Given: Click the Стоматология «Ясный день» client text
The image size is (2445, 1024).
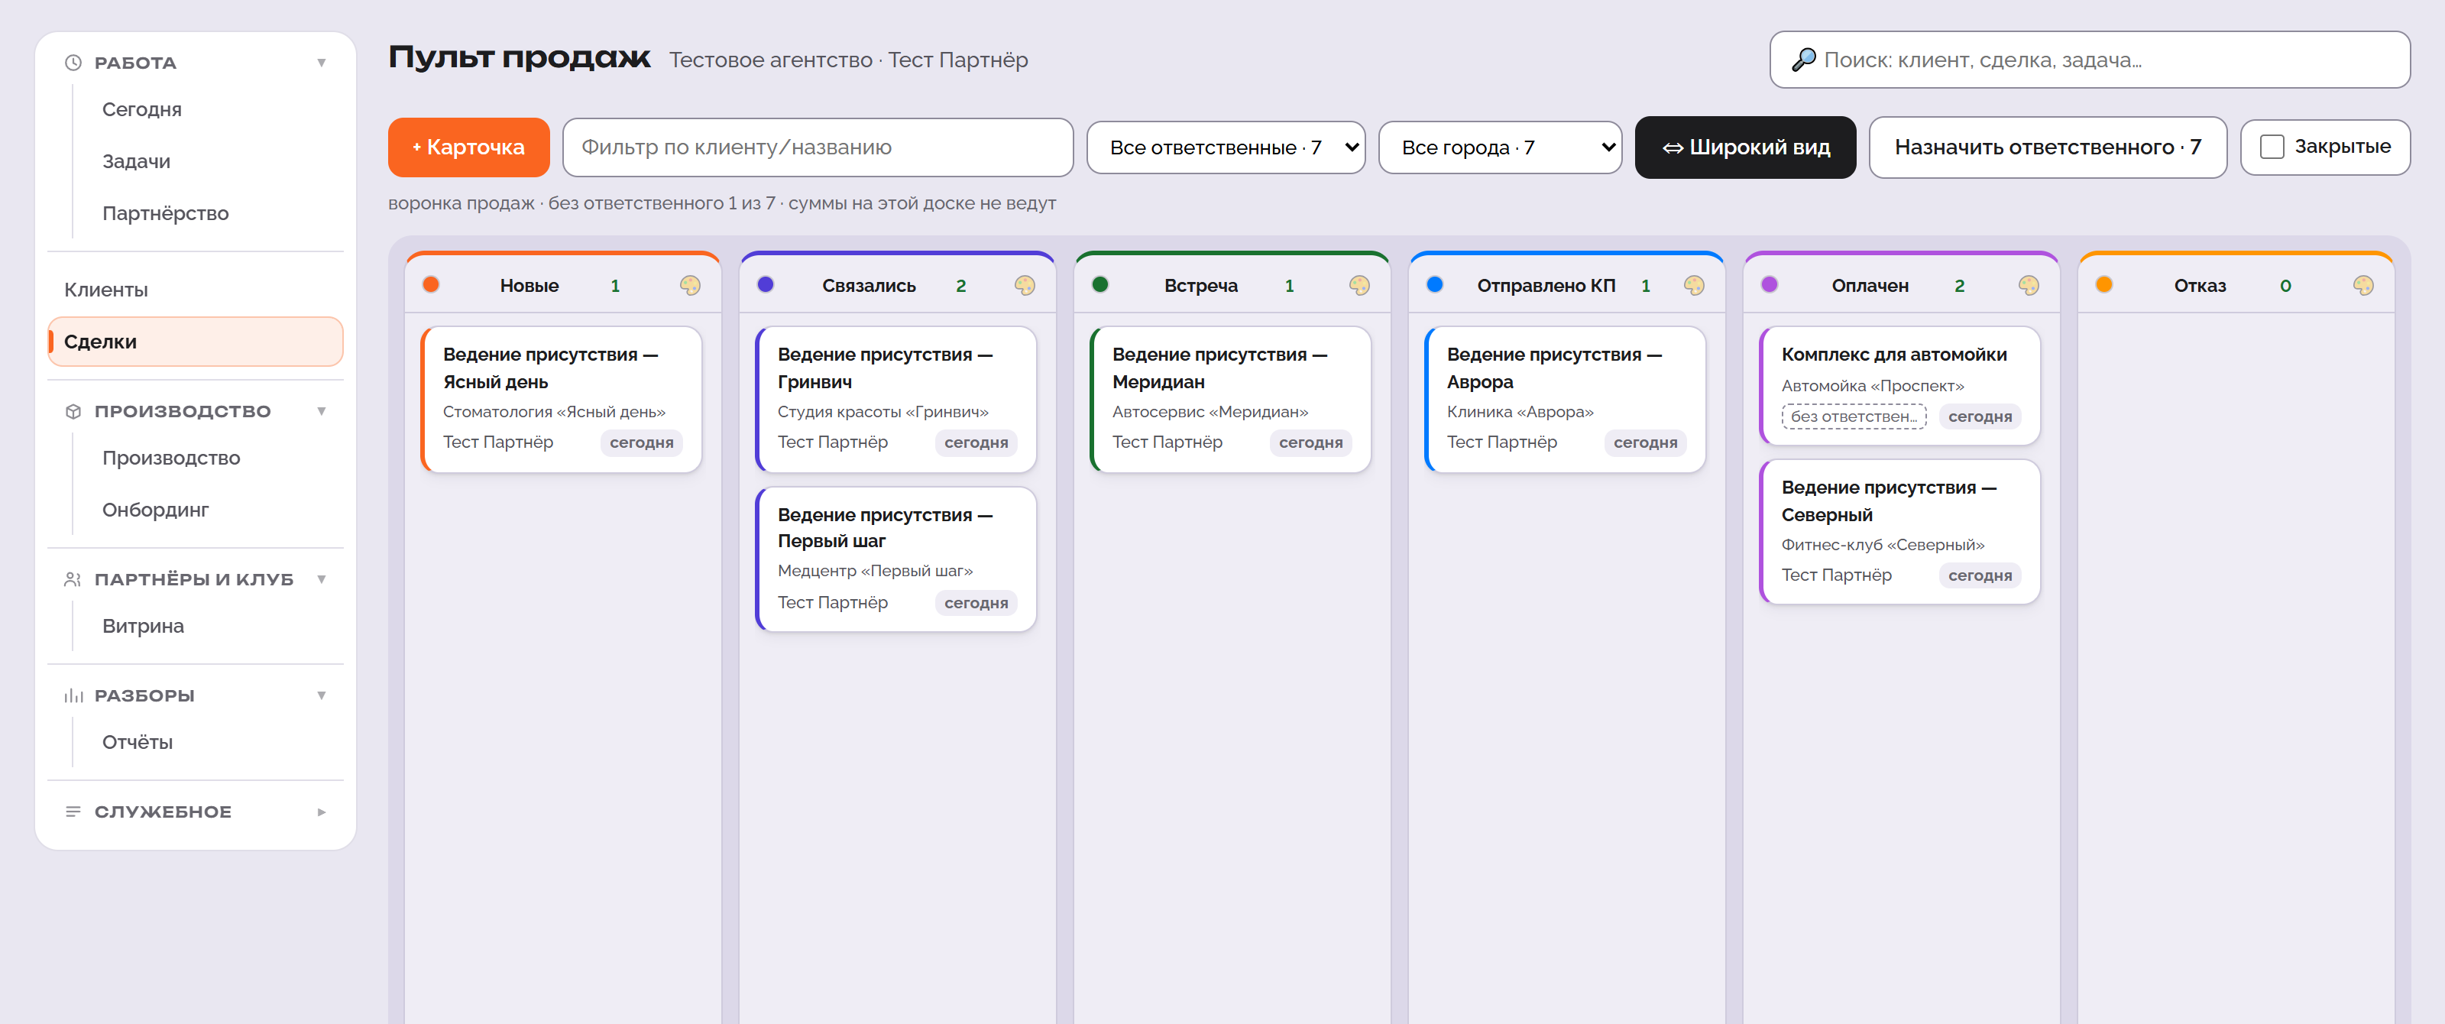Looking at the screenshot, I should tap(554, 412).
